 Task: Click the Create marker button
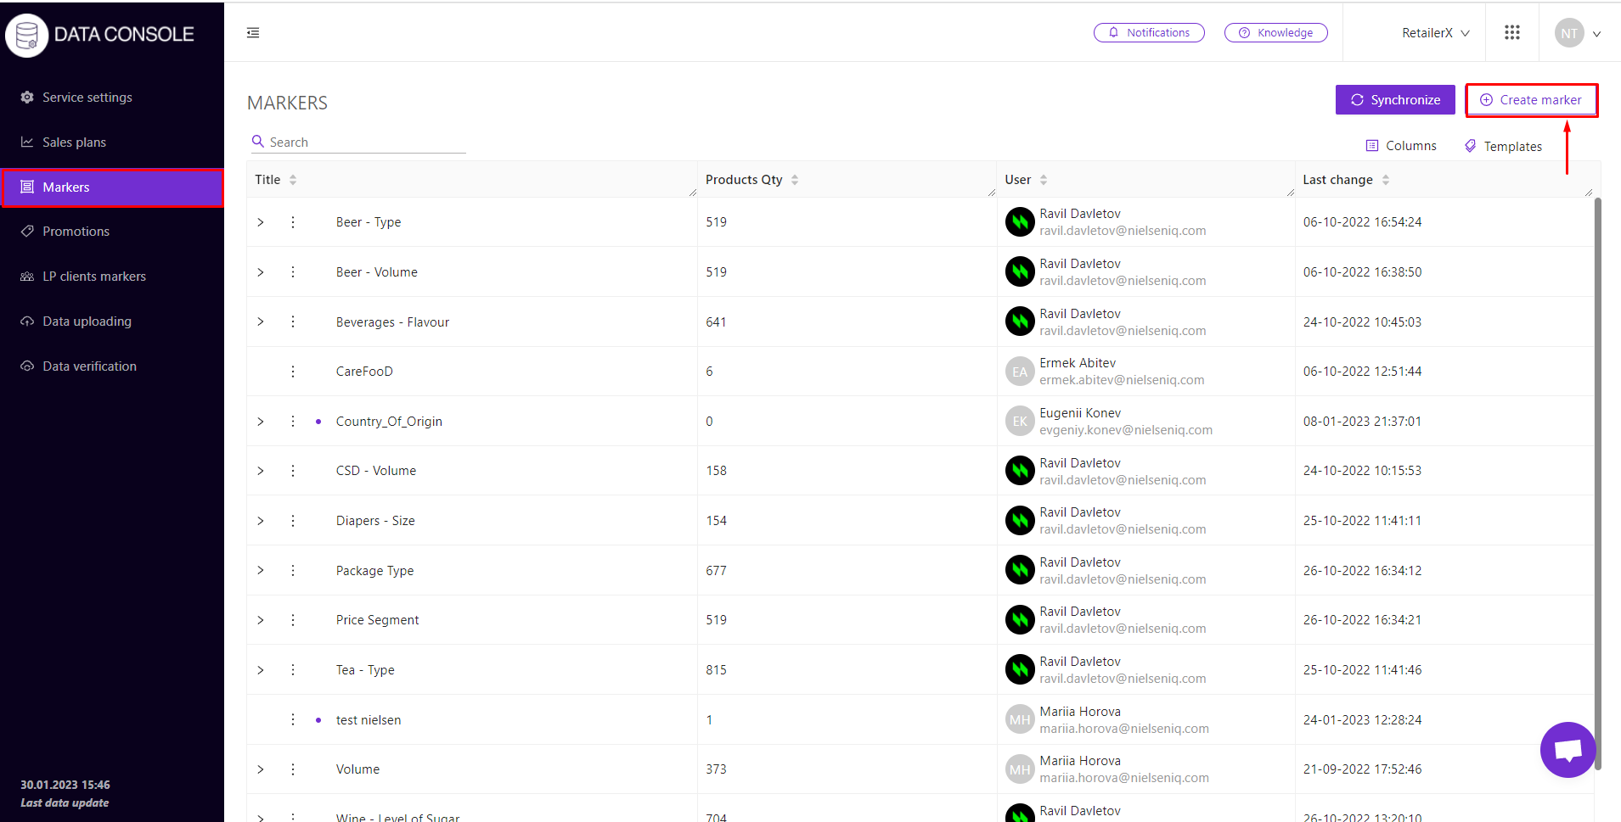coord(1531,100)
